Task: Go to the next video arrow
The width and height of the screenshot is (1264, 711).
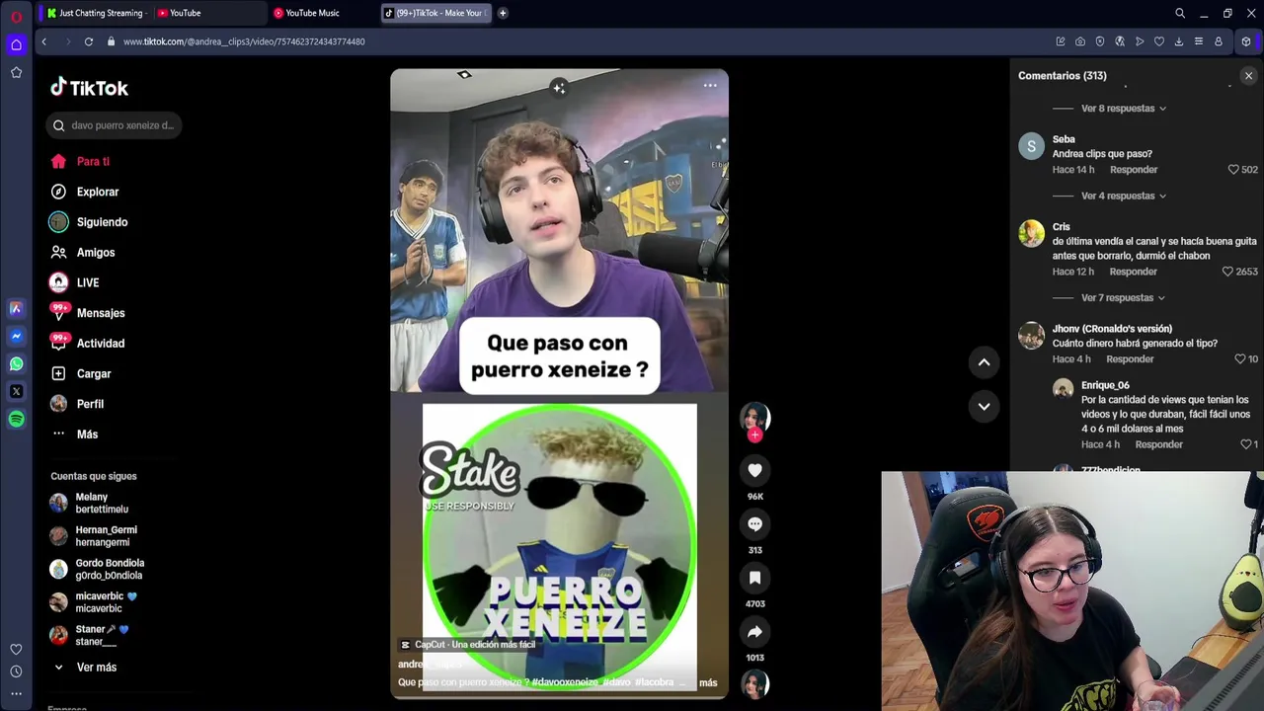Action: 984,406
